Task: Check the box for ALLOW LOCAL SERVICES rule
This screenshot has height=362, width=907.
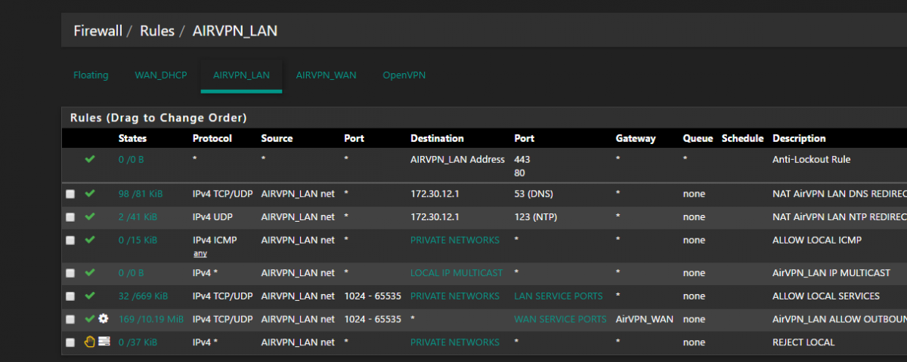Action: point(70,296)
